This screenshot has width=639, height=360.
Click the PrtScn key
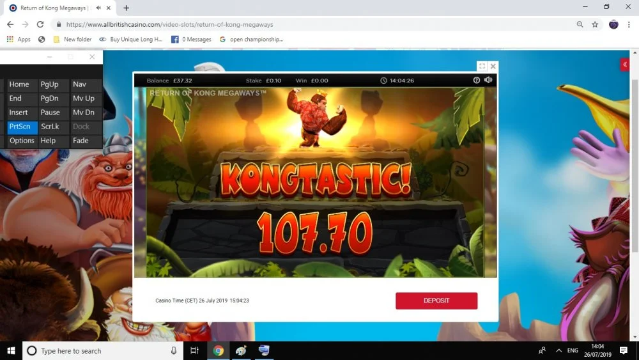click(22, 127)
